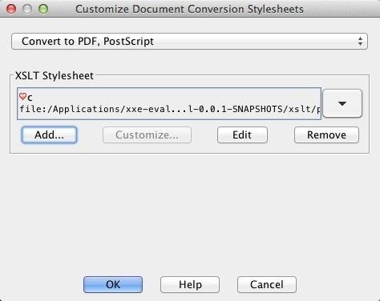Click the up-down arrows on conversion selector
Image resolution: width=380 pixels, height=301 pixels.
point(360,42)
